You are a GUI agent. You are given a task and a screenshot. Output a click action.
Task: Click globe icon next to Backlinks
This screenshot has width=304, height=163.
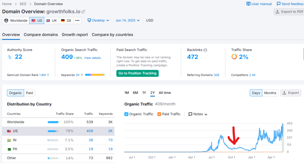[x=205, y=50]
